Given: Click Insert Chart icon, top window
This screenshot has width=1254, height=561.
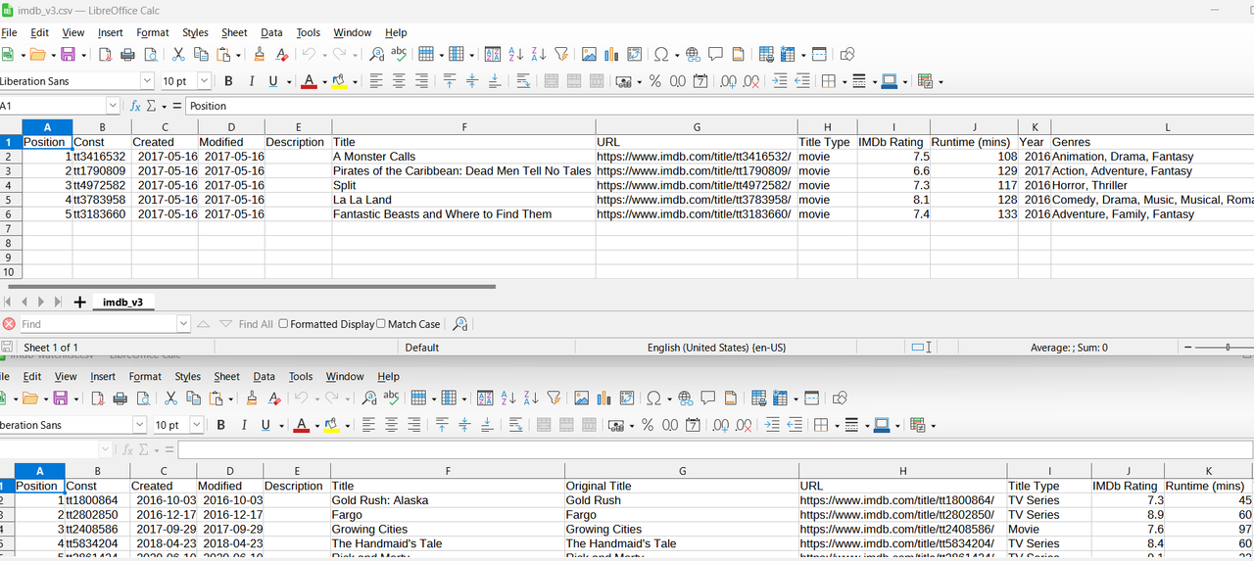Looking at the screenshot, I should pos(612,54).
